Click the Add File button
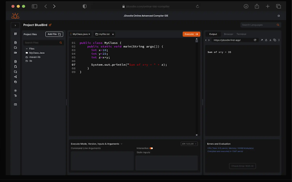The image size is (292, 182). (54, 34)
